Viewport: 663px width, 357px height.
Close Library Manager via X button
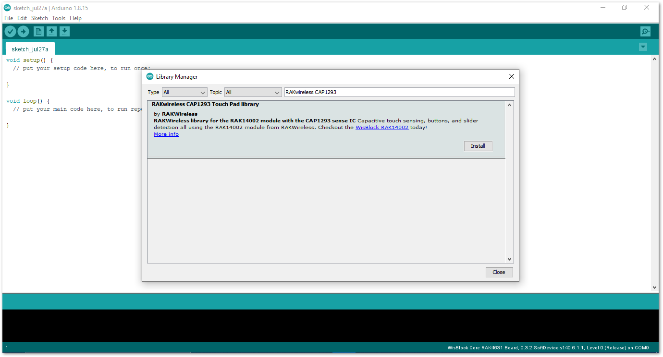pos(511,76)
